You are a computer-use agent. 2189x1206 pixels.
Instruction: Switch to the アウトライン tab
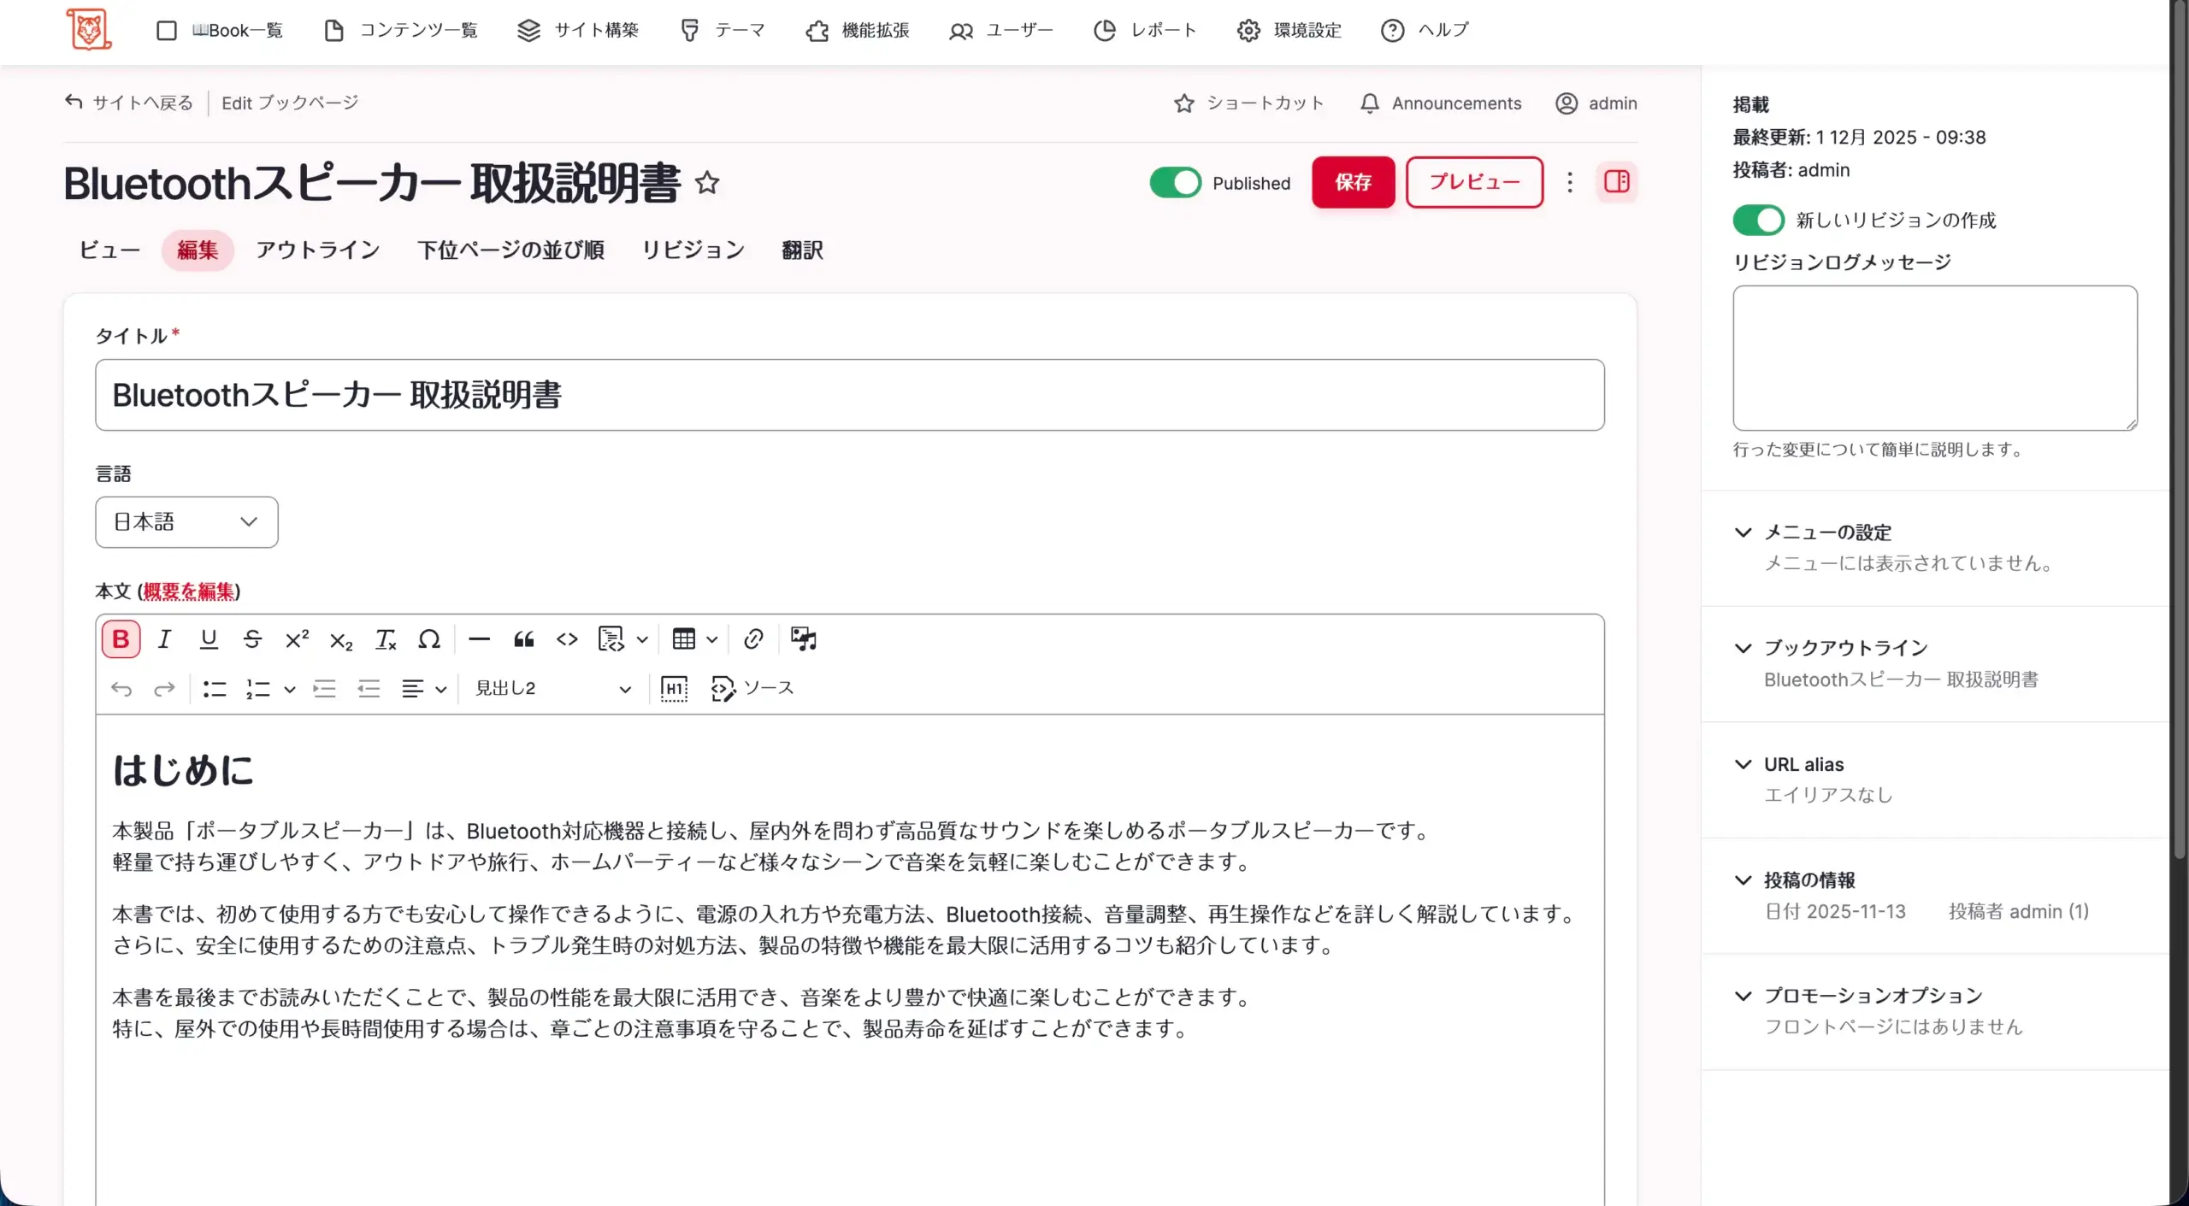tap(317, 250)
